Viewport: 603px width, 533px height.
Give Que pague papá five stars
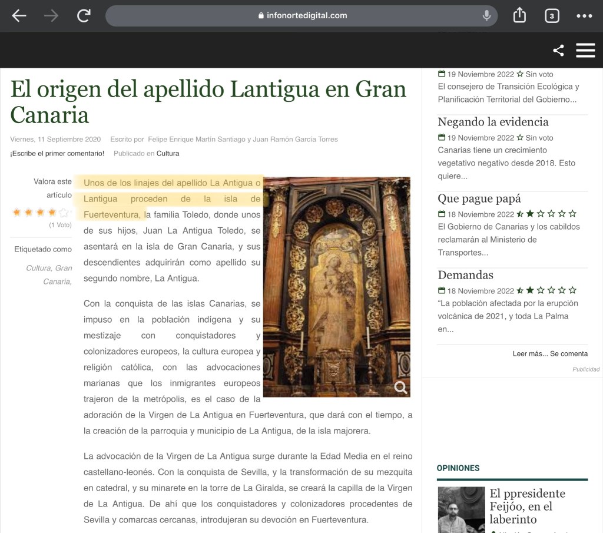pyautogui.click(x=572, y=214)
